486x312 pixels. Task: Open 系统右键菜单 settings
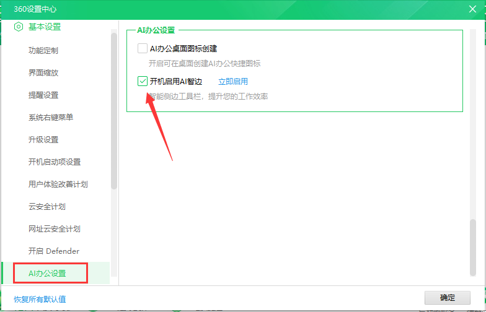coord(51,118)
